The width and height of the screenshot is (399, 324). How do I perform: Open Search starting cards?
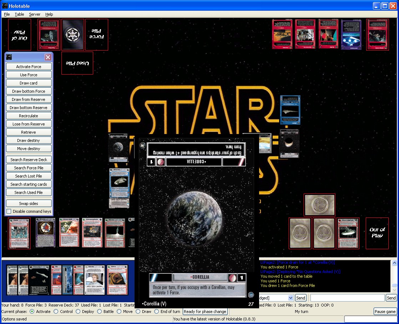coord(29,184)
